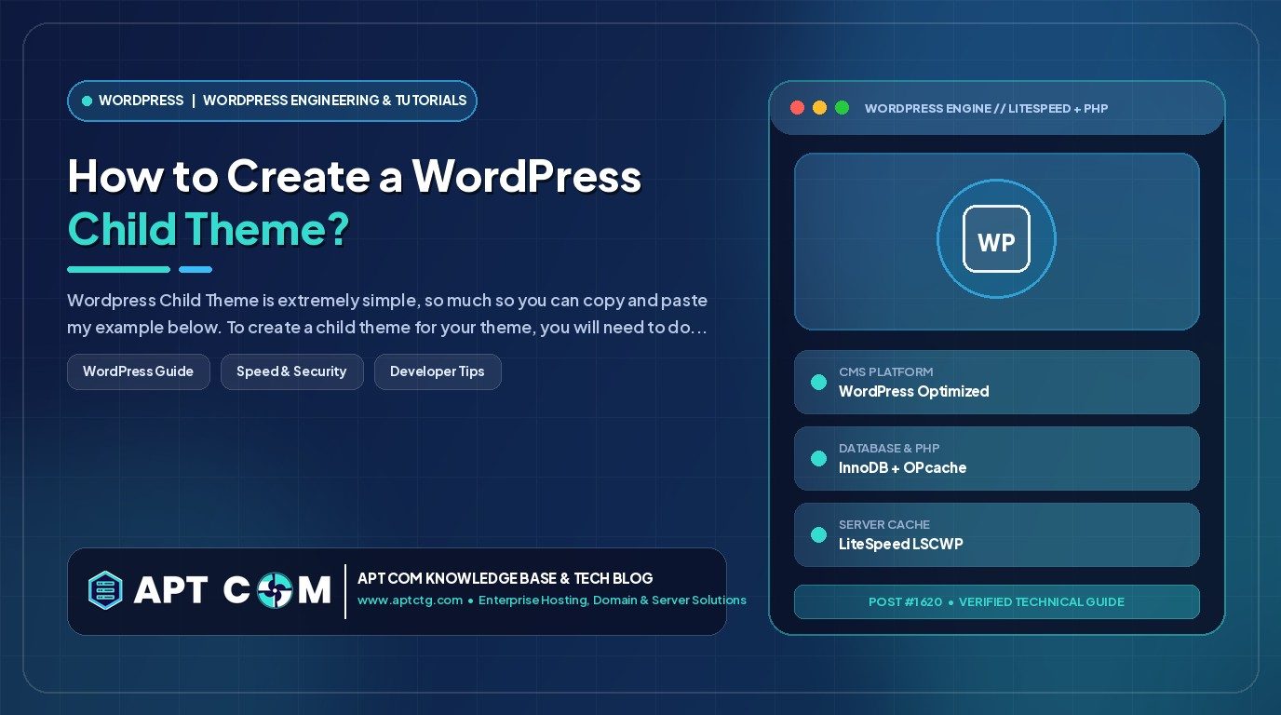Viewport: 1281px width, 715px height.
Task: Click the "APT COM KNOWLEDGE BASE & TECH BLOG" text
Action: (505, 578)
